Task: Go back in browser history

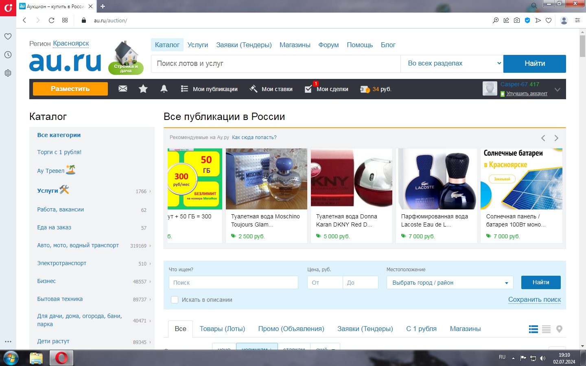Action: tap(24, 20)
